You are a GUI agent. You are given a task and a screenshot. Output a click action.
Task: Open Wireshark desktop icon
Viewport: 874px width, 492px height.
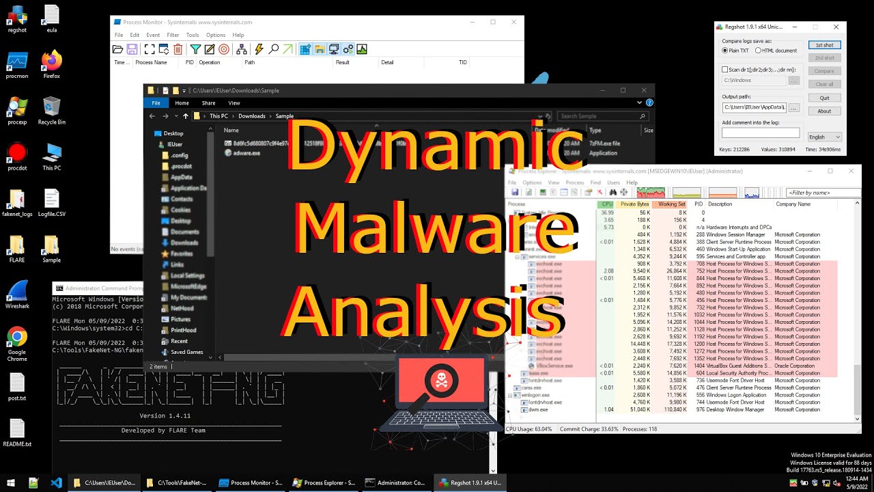[17, 295]
